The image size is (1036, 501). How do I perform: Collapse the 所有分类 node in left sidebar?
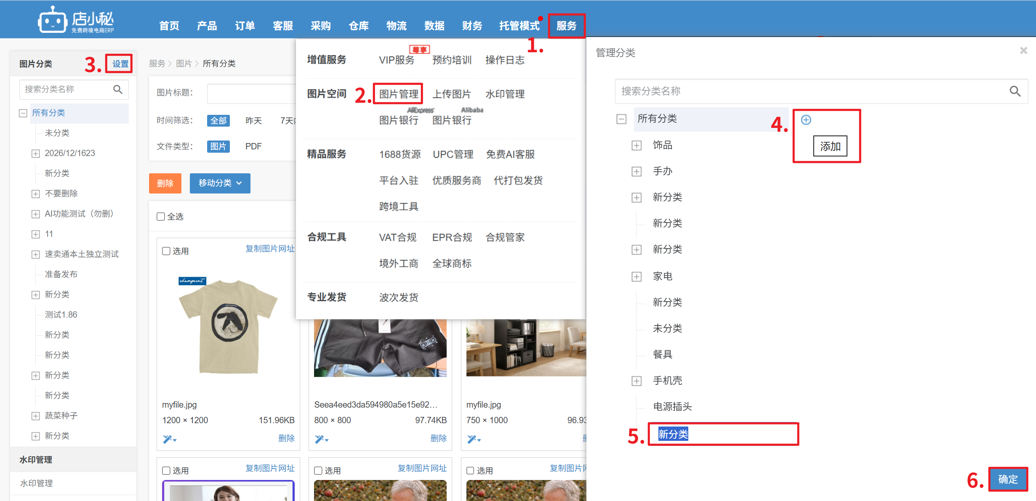coord(23,113)
